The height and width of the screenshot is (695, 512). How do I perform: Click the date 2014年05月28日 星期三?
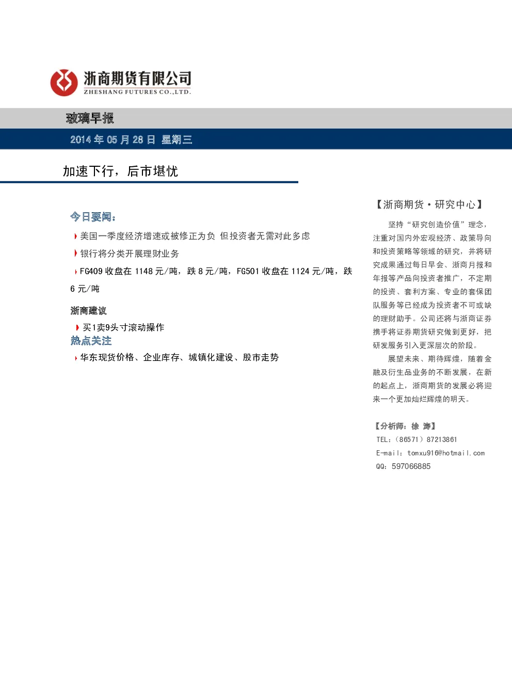(131, 139)
